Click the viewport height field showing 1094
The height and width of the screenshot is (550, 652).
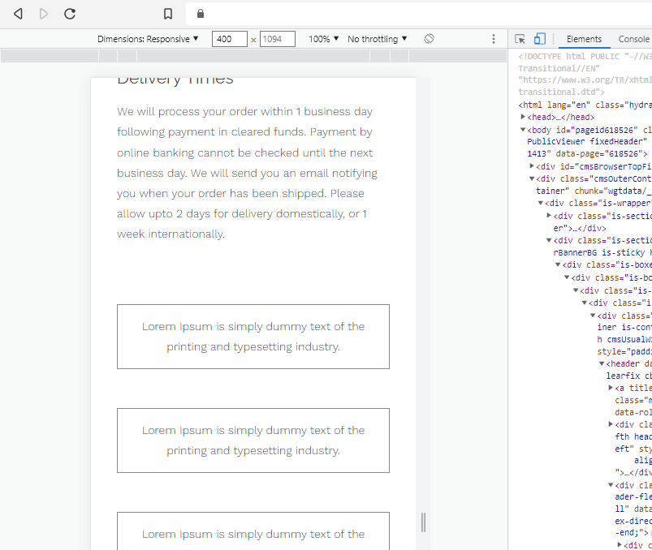278,39
